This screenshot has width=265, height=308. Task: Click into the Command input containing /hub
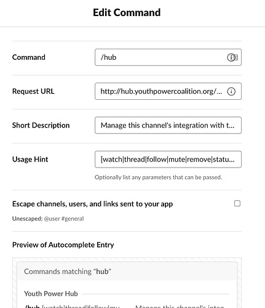point(168,57)
